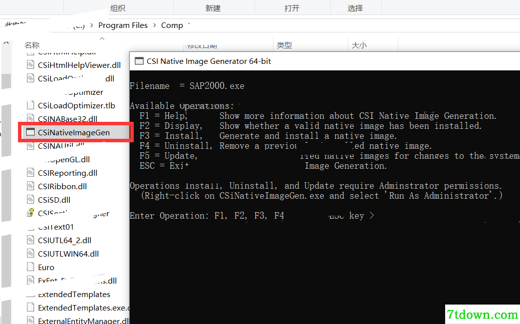Image resolution: width=520 pixels, height=324 pixels.
Task: Expand the chevron after Program Files breadcrumb
Action: pyautogui.click(x=155, y=25)
